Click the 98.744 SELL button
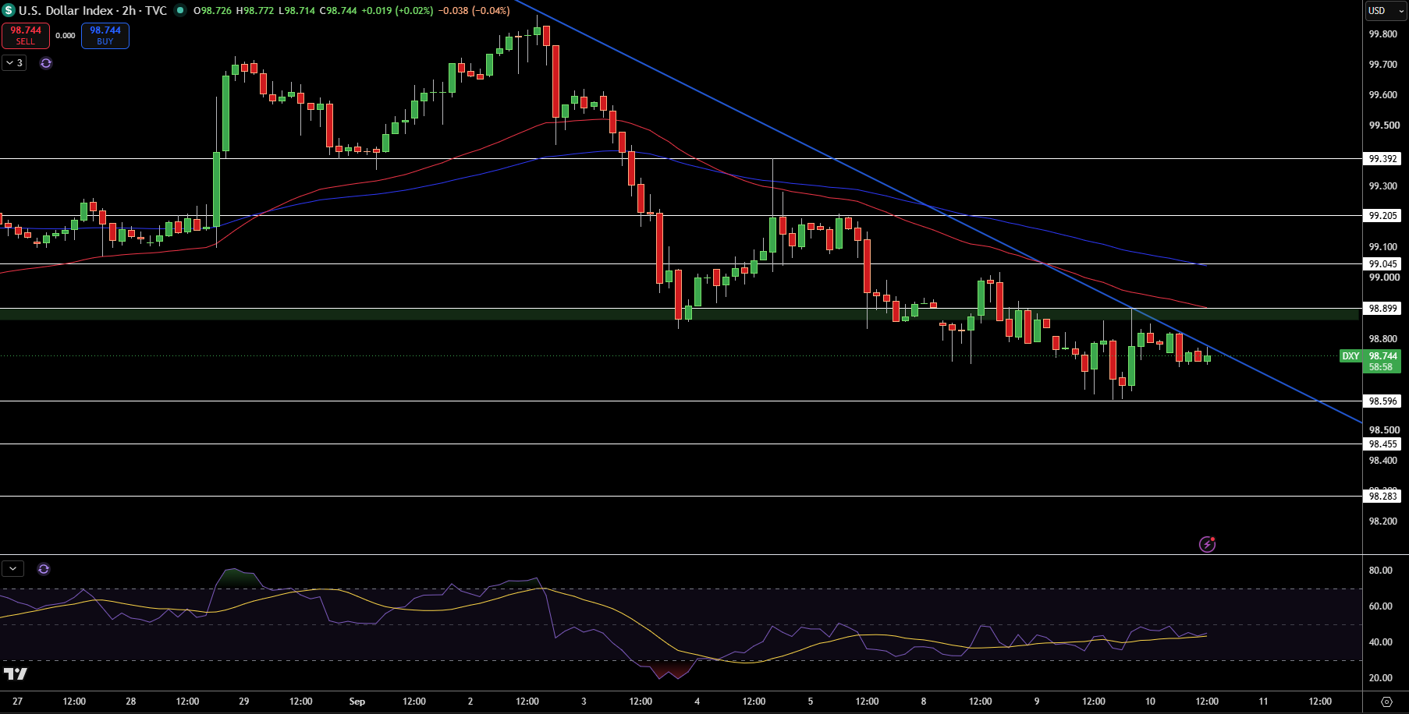Image resolution: width=1409 pixels, height=714 pixels. pyautogui.click(x=26, y=36)
